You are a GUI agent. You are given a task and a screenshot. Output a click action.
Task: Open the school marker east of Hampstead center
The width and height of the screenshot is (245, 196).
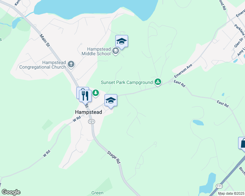[111, 101]
